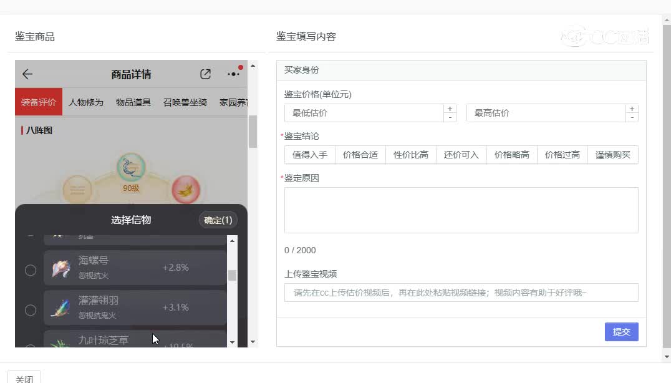The image size is (671, 383).
Task: Click the 关闭 button at bottom left
Action: click(25, 377)
